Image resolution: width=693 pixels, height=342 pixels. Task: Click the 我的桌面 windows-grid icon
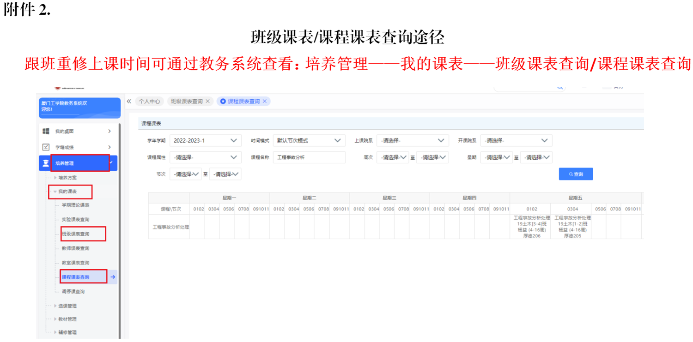46,132
